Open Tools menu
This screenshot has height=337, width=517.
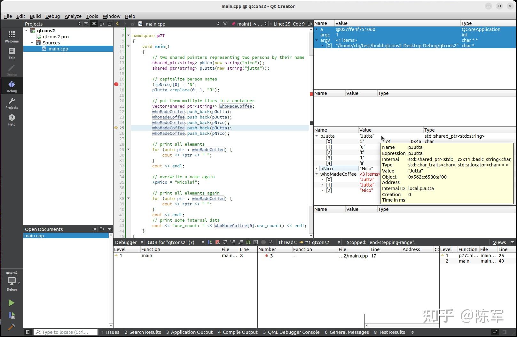[92, 16]
